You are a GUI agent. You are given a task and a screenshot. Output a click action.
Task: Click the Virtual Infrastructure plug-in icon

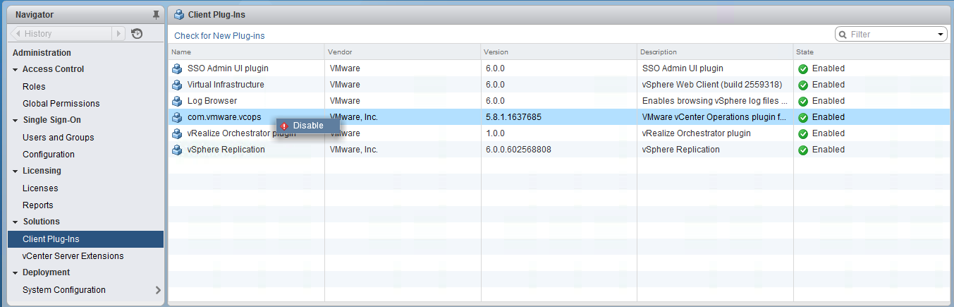(x=177, y=85)
